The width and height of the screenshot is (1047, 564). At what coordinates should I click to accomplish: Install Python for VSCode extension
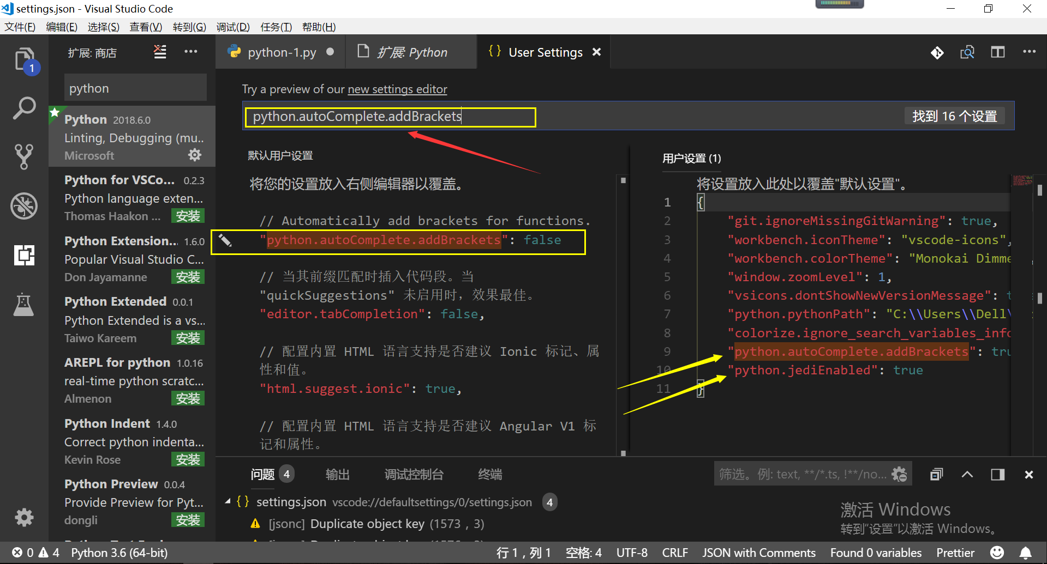click(188, 216)
